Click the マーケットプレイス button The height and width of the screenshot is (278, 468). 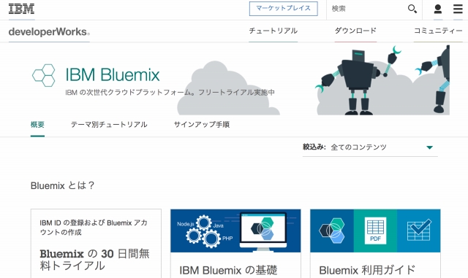pyautogui.click(x=283, y=9)
